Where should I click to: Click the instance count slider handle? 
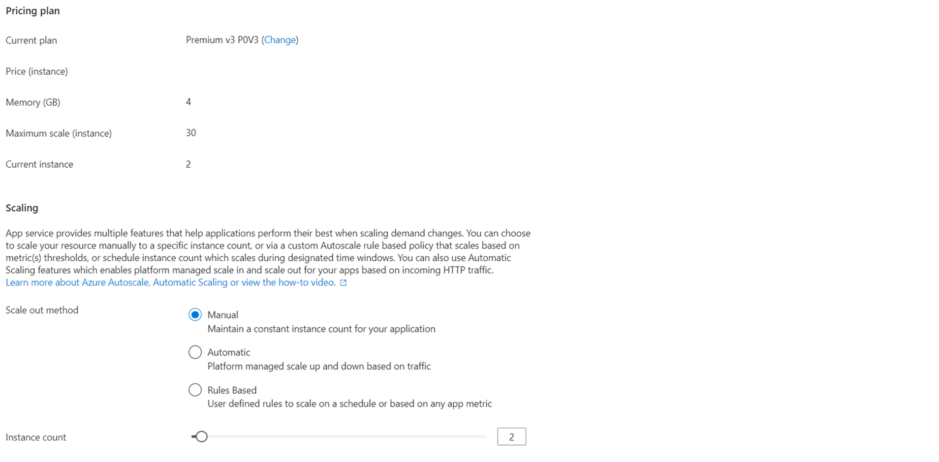click(x=201, y=436)
